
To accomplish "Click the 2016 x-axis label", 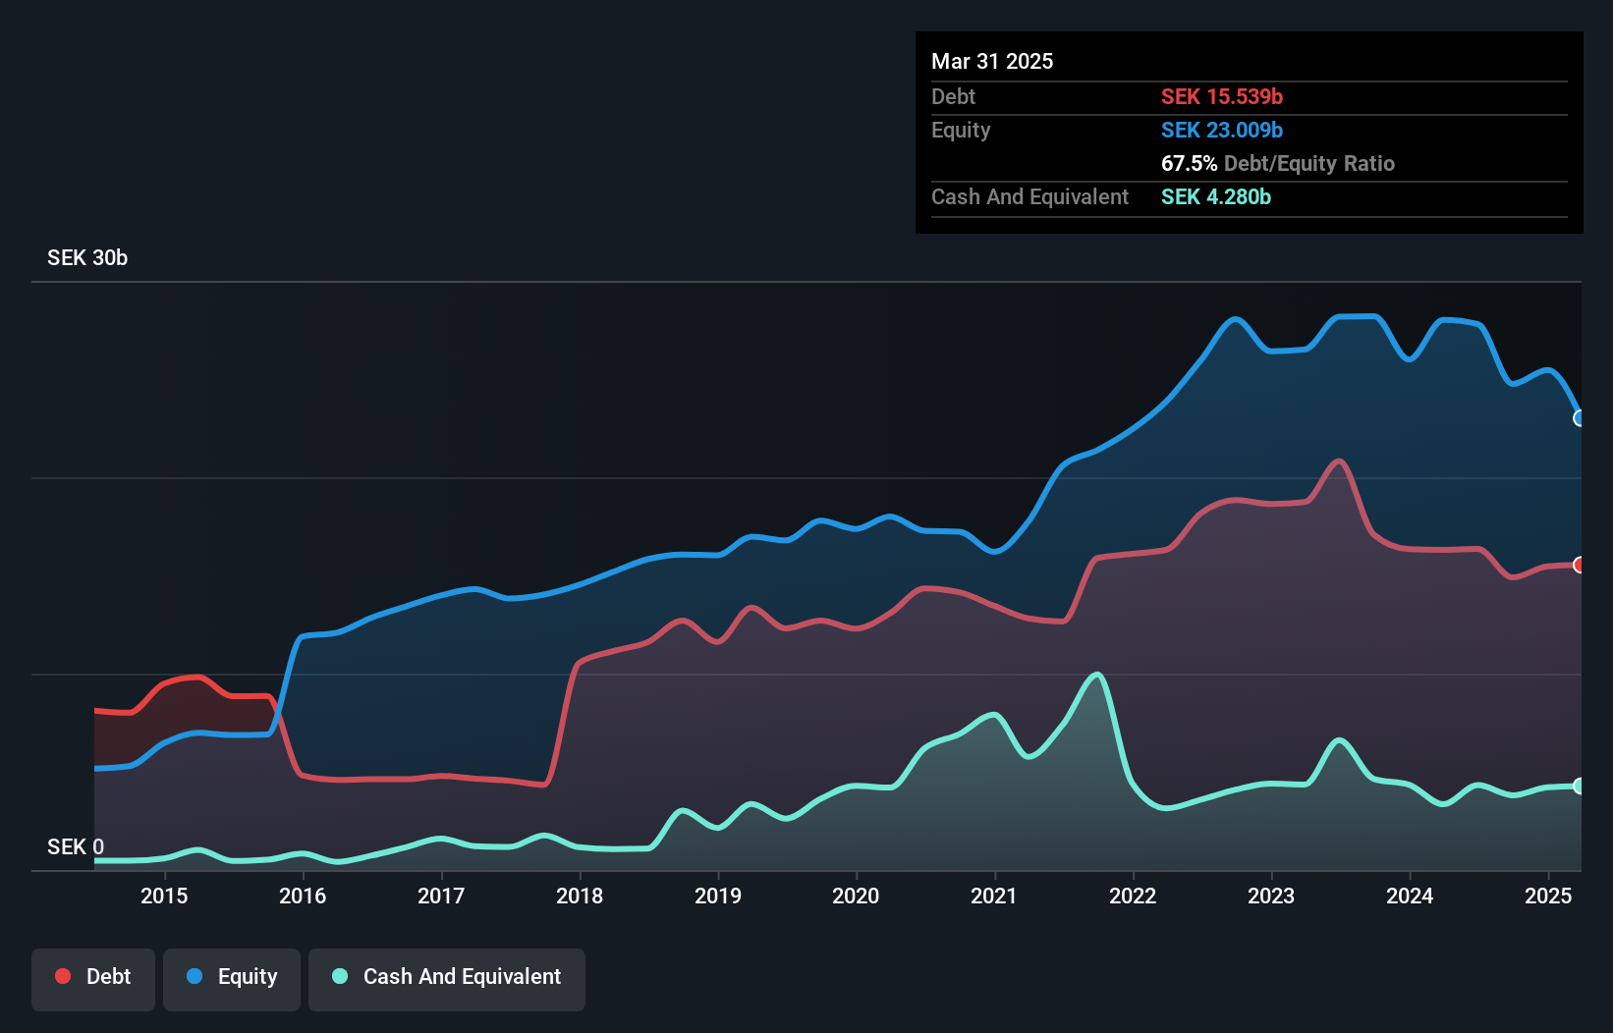I will (x=303, y=896).
